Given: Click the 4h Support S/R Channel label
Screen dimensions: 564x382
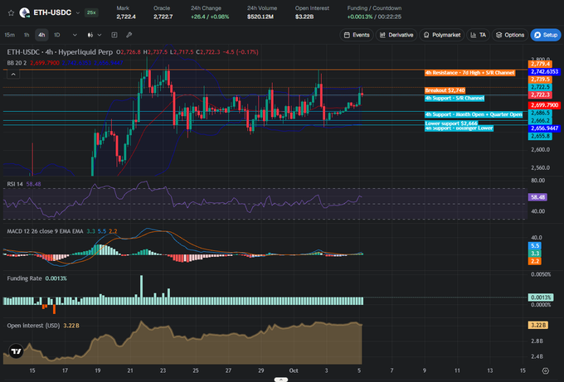Looking at the screenshot, I should [x=455, y=98].
